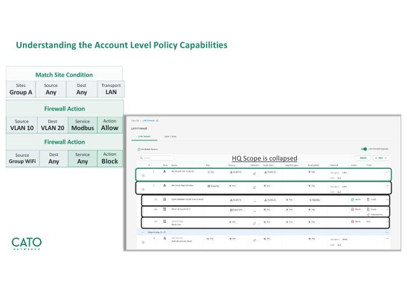Open the second tab beside LAN Firewall
Image resolution: width=407 pixels, height=287 pixels.
(169, 136)
